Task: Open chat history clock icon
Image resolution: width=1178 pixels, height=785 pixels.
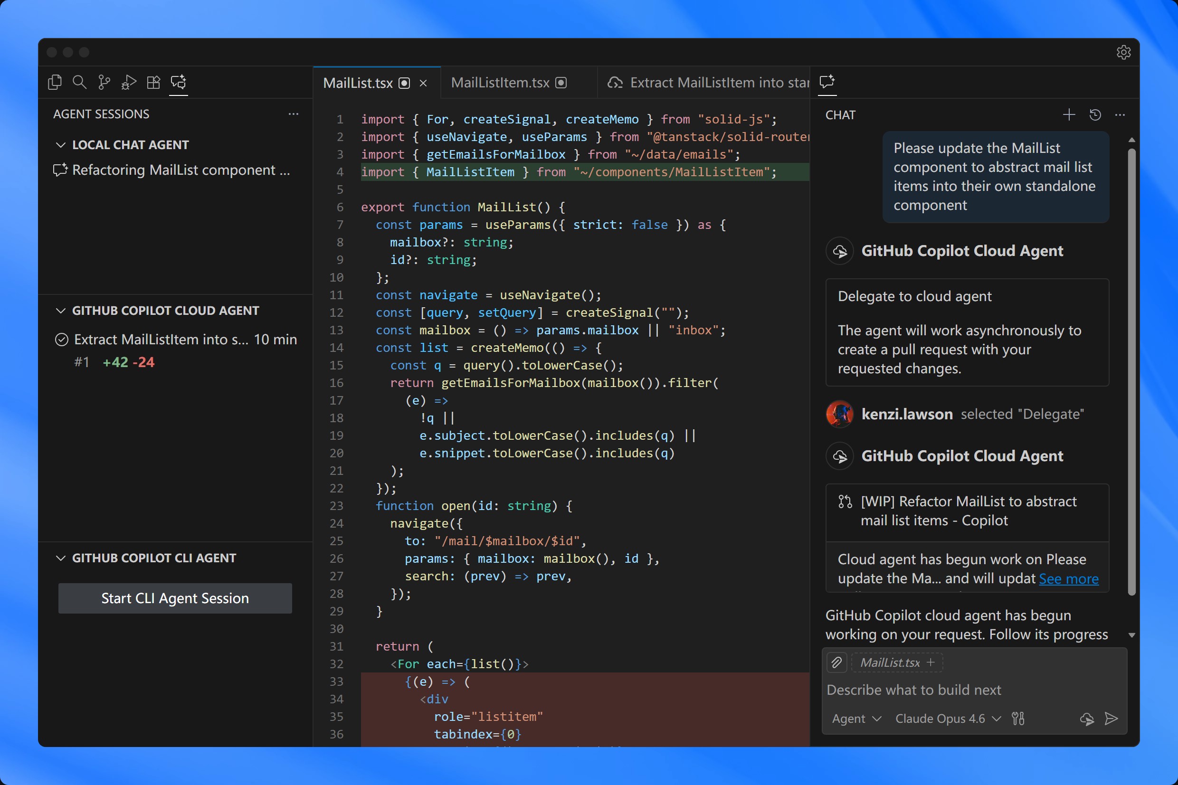Action: (1095, 114)
